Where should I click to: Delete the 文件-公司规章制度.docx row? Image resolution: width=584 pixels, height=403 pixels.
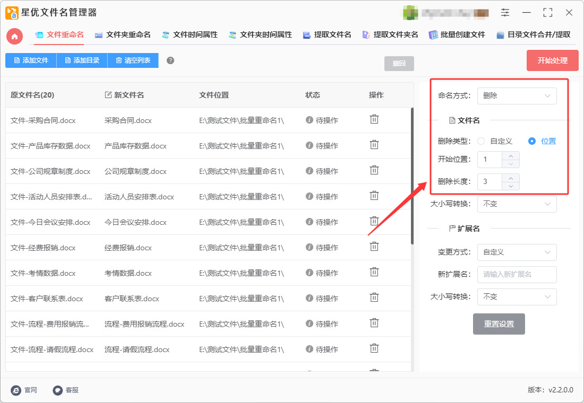tap(374, 170)
